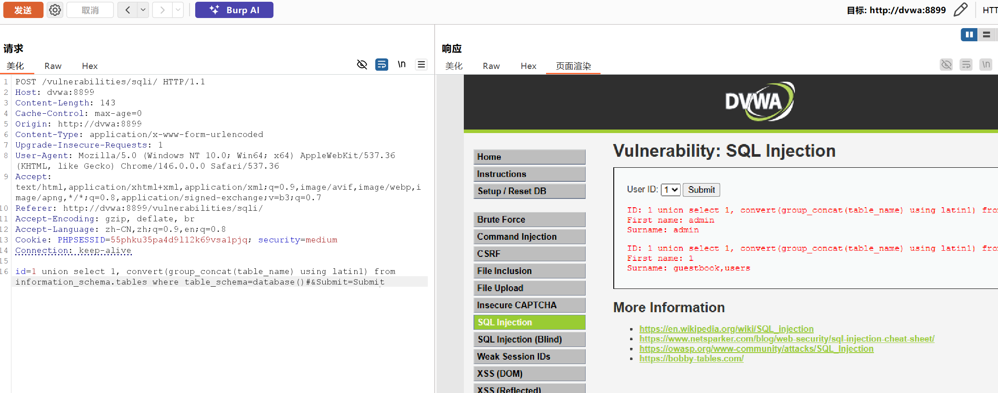Click the 'Surname: guestbook,users' result text

click(688, 268)
